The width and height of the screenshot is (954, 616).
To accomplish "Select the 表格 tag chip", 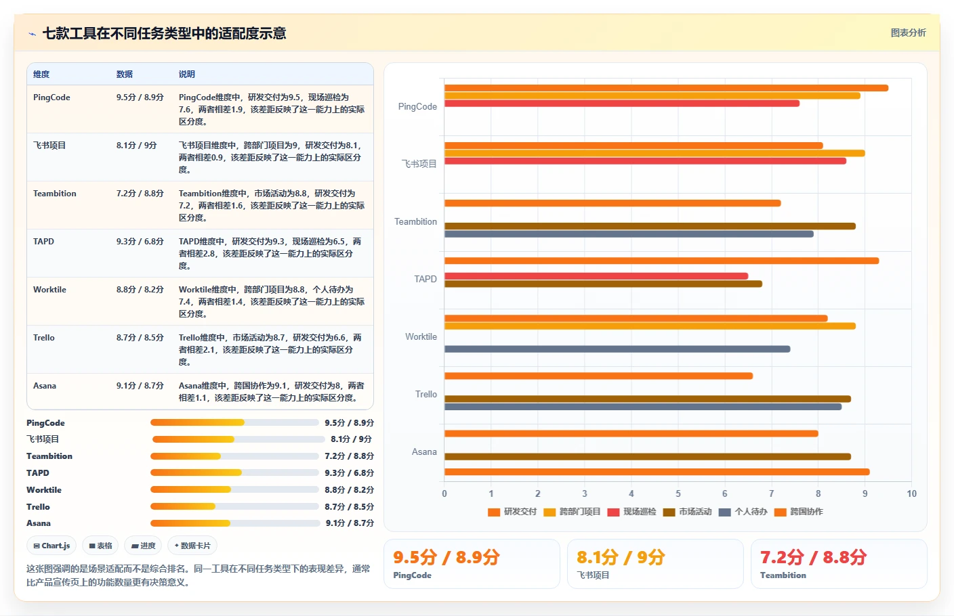I will [100, 546].
